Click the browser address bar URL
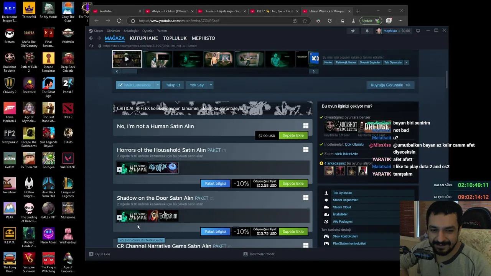The image size is (491, 276). 179,21
